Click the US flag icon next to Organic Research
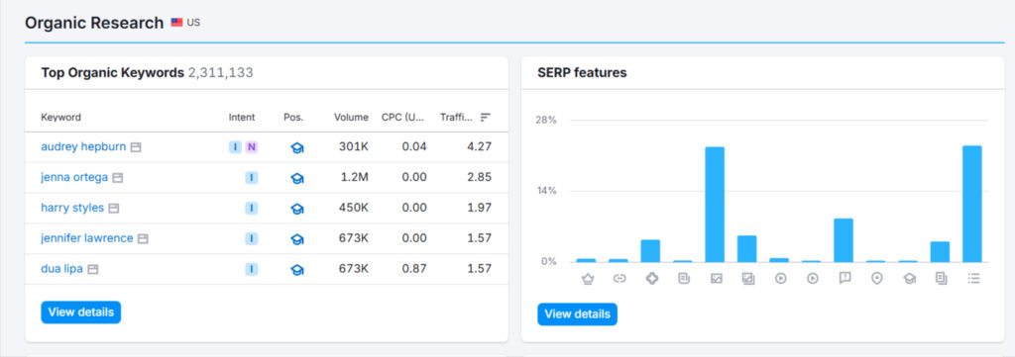The width and height of the screenshot is (1015, 357). coord(176,23)
